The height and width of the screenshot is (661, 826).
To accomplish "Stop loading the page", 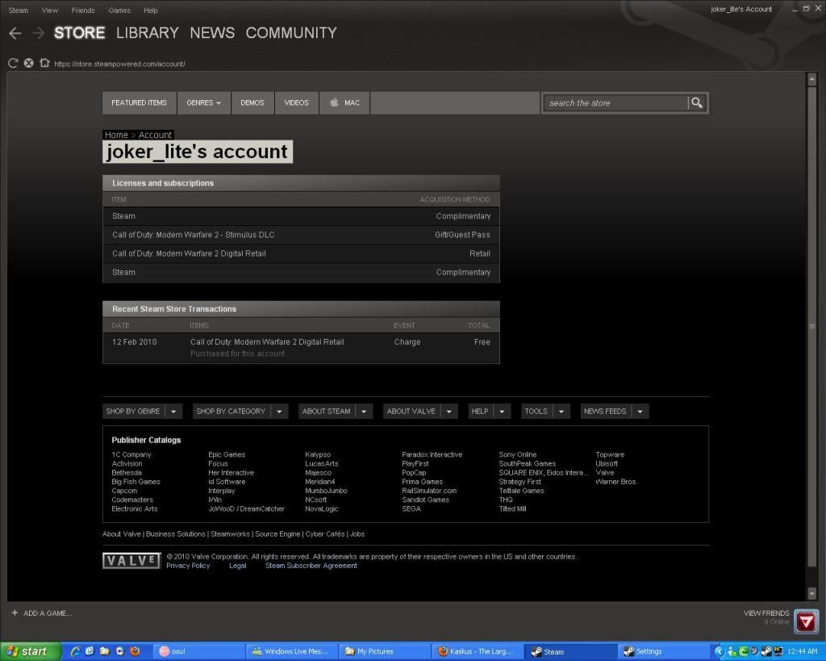I will coord(28,63).
